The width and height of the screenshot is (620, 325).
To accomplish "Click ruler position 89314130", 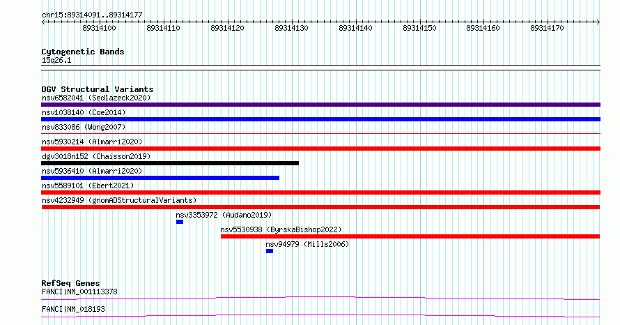I will point(291,28).
